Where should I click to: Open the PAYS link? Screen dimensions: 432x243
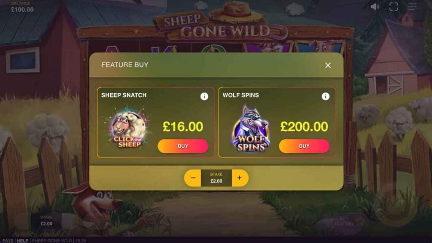[x=8, y=240]
